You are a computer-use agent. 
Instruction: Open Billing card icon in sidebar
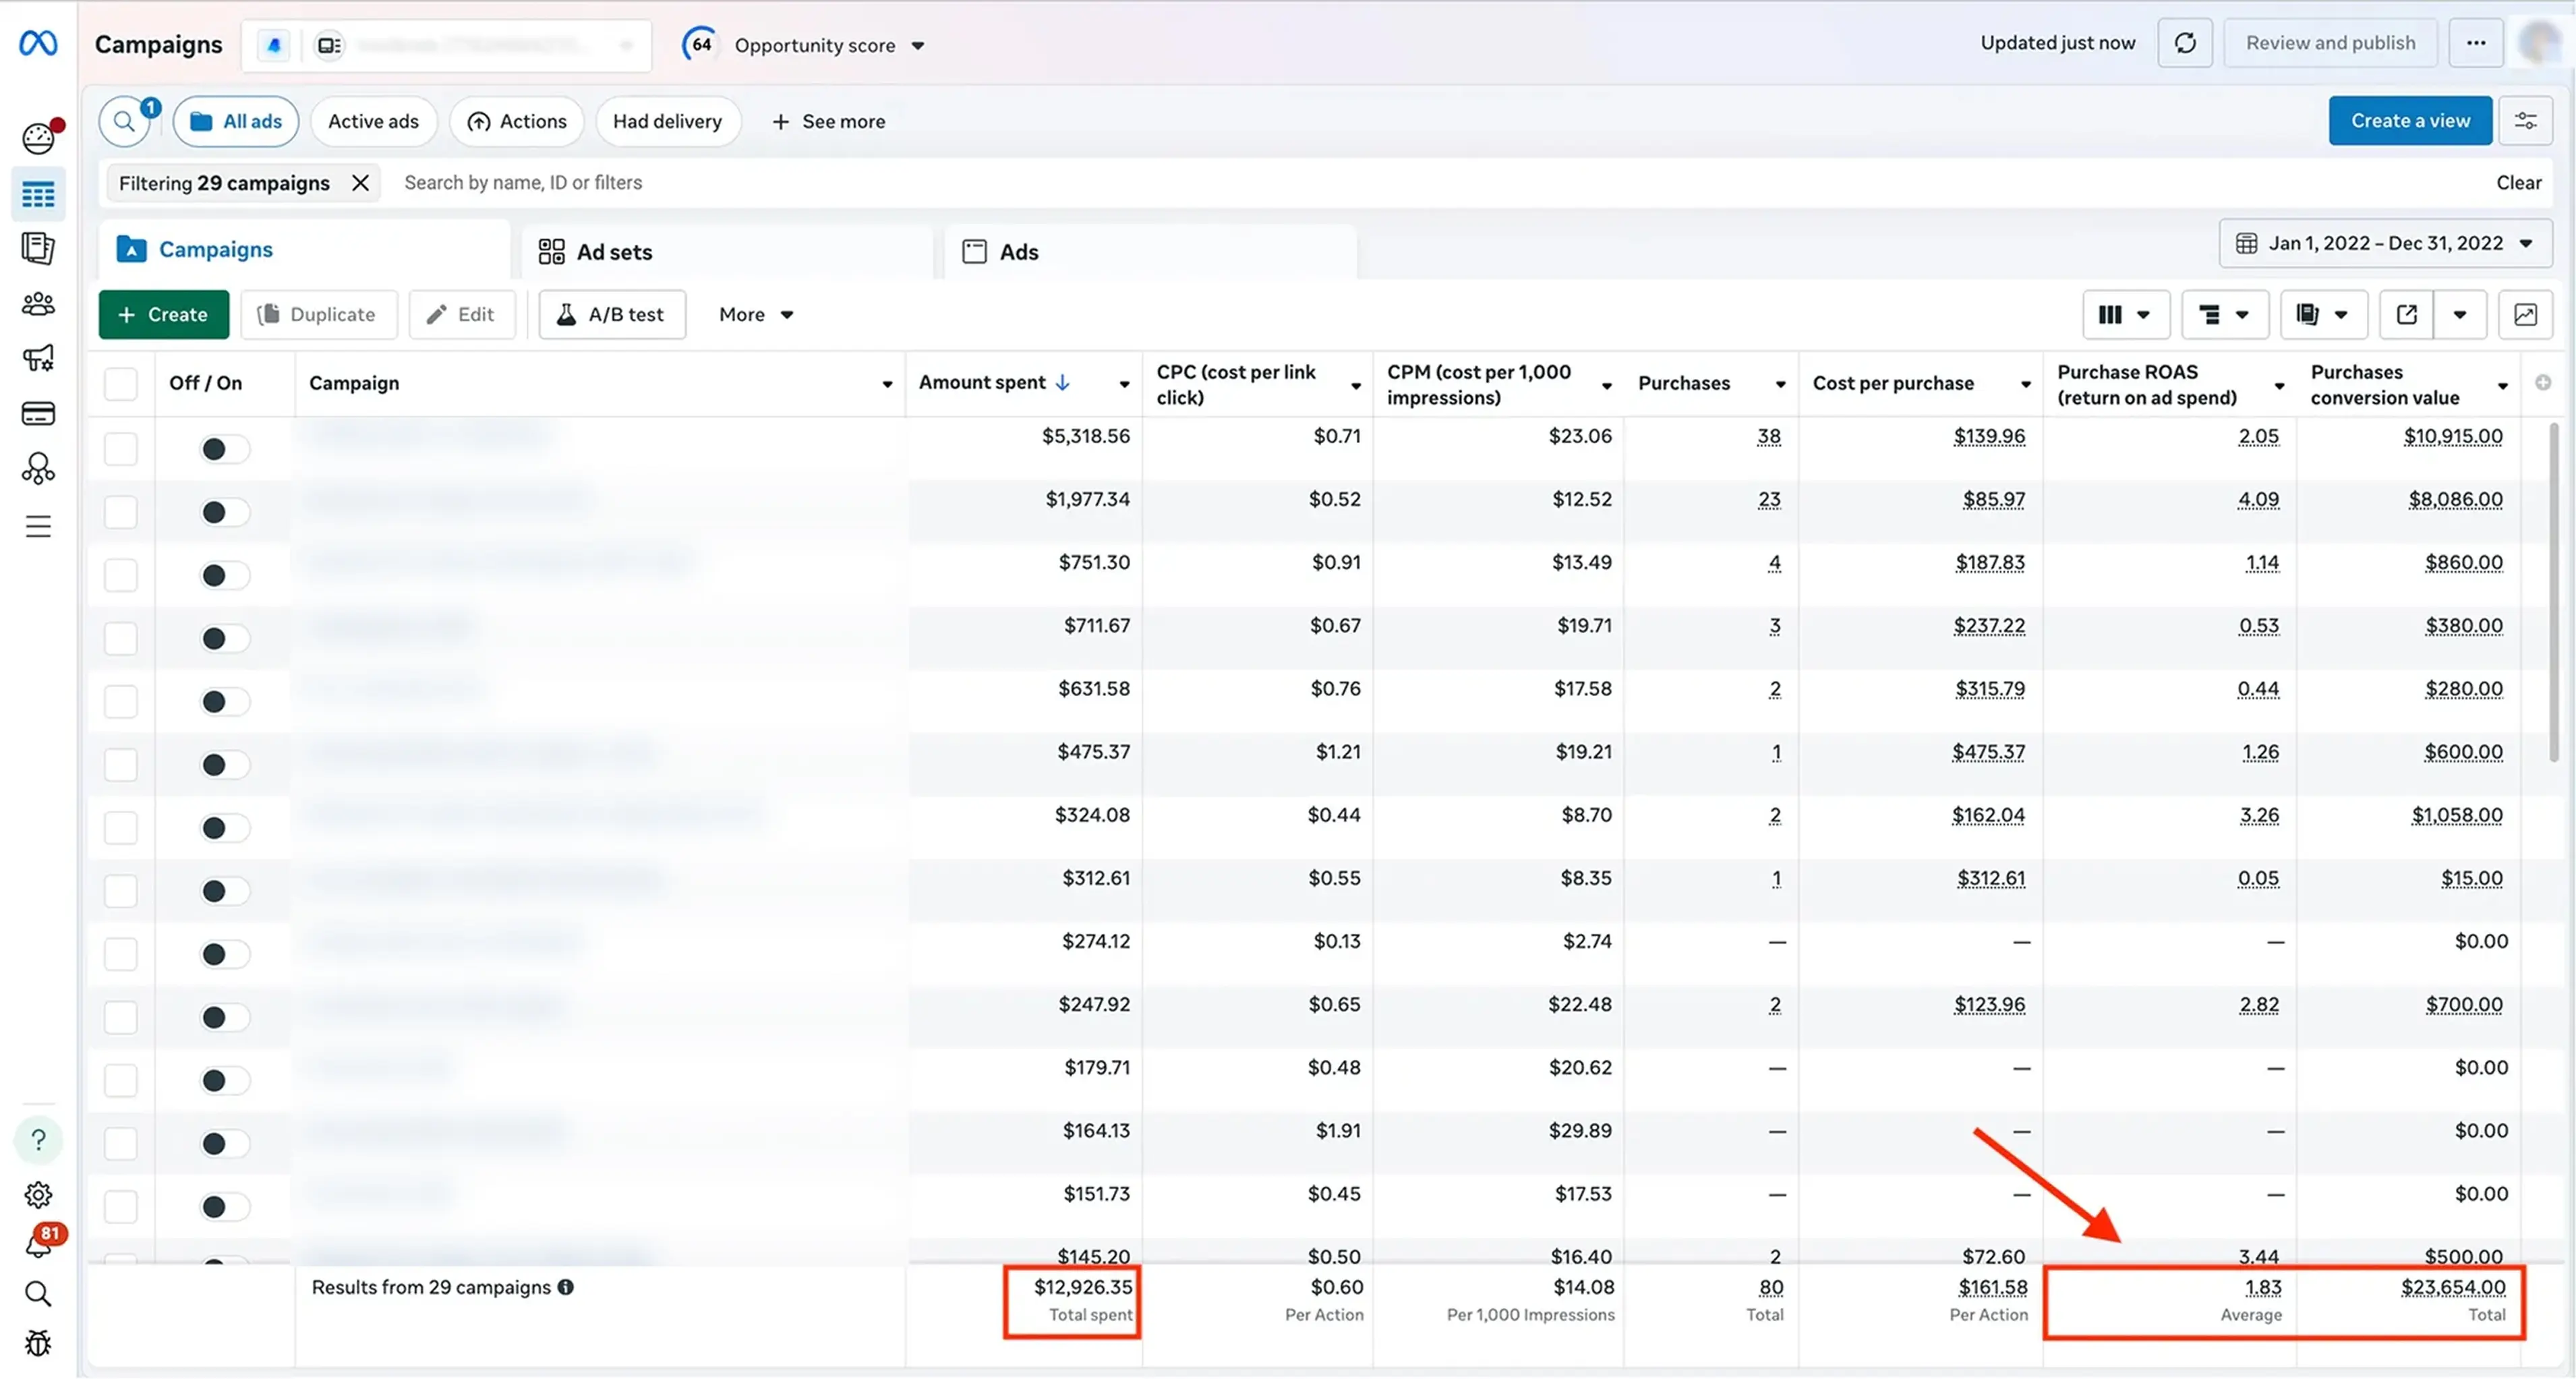[x=38, y=413]
